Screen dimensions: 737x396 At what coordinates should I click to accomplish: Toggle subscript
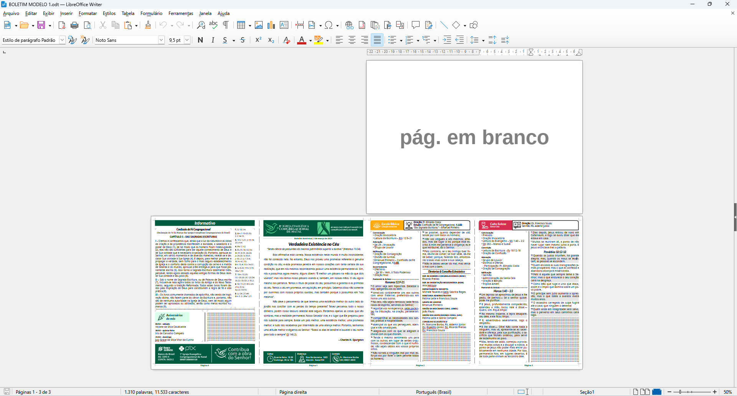(x=271, y=40)
